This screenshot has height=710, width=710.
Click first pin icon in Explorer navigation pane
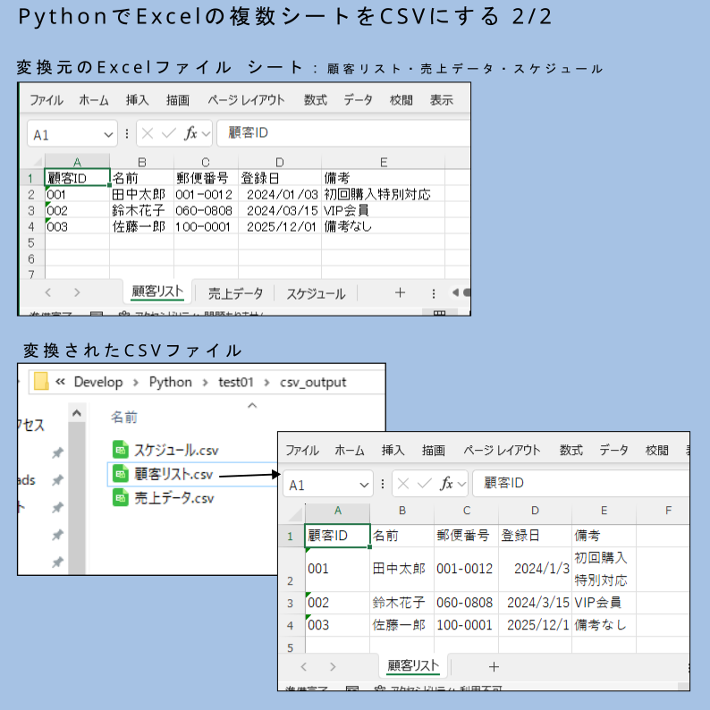point(57,452)
